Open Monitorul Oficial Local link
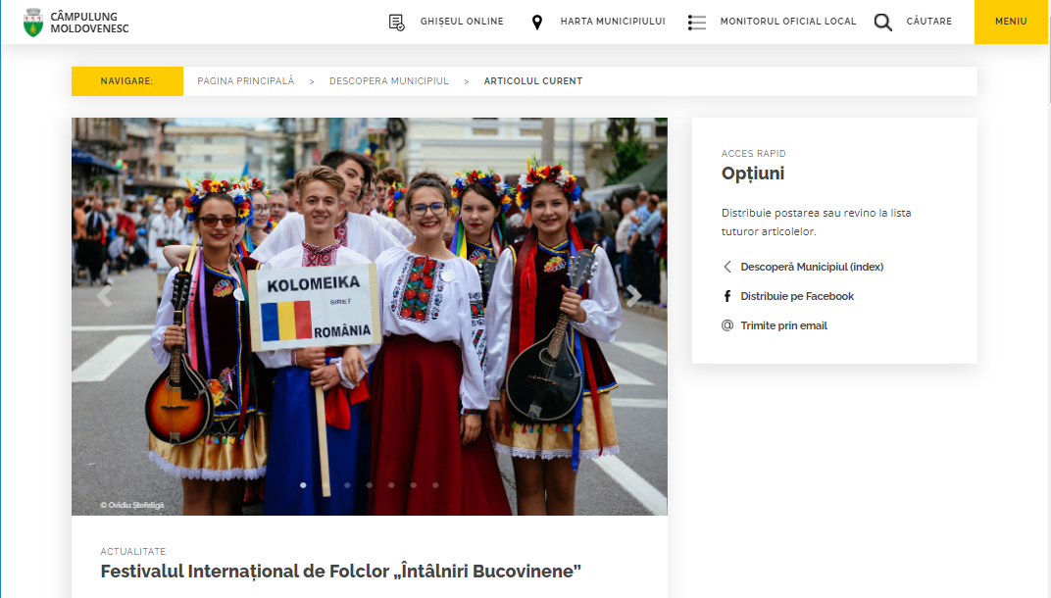Image resolution: width=1051 pixels, height=598 pixels. 788,22
